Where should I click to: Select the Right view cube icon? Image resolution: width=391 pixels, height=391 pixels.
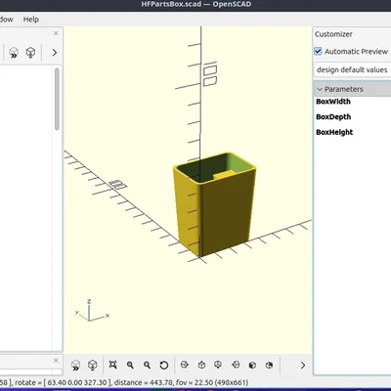pyautogui.click(x=185, y=365)
